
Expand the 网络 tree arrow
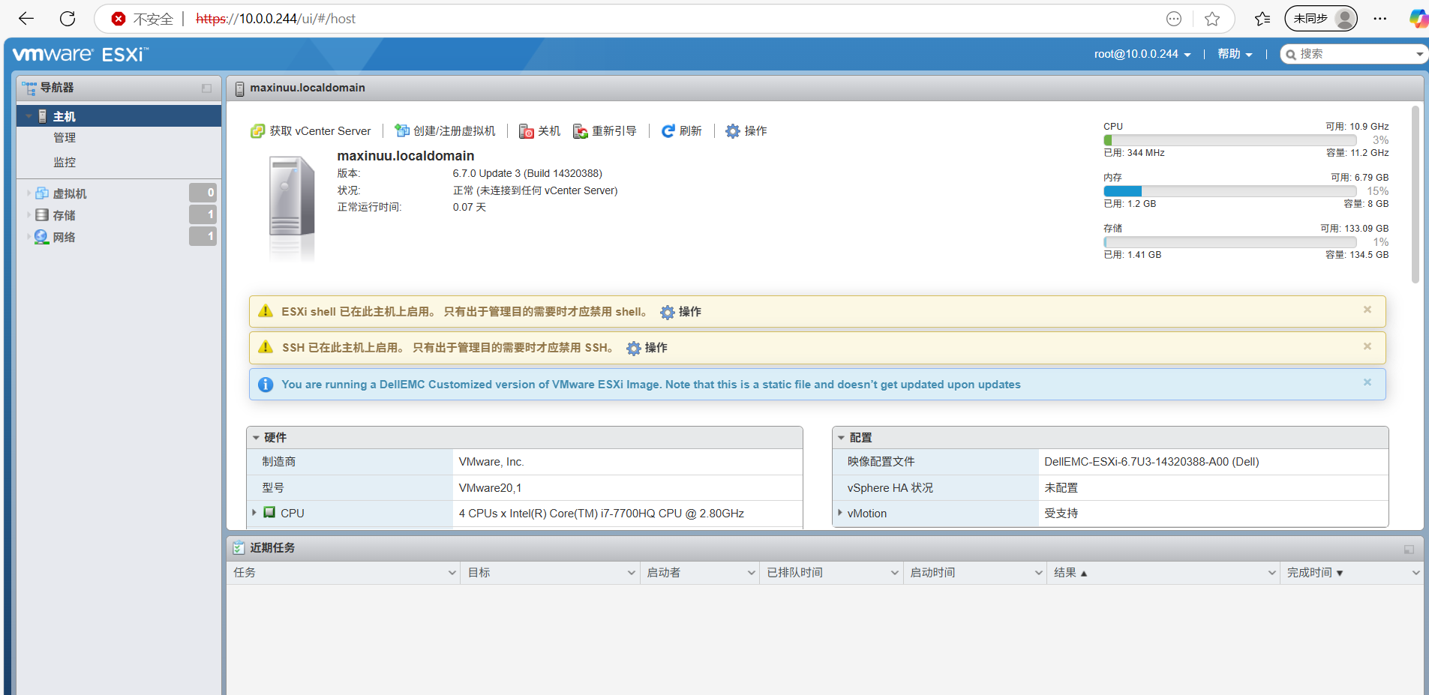(x=29, y=237)
